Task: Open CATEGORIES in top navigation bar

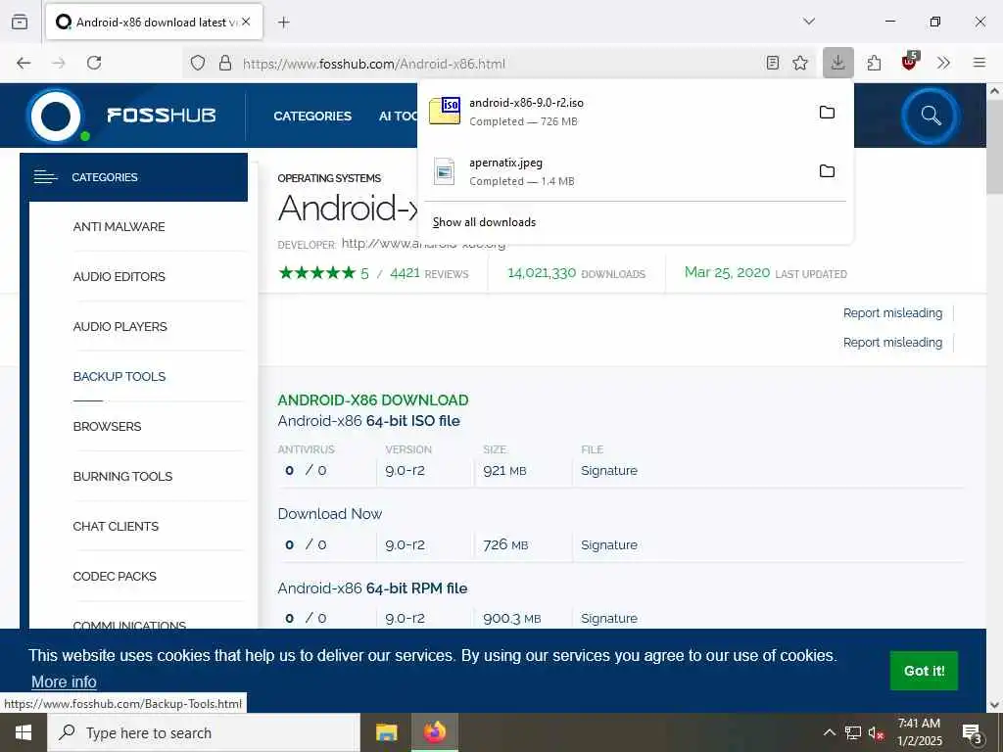Action: coord(312,116)
